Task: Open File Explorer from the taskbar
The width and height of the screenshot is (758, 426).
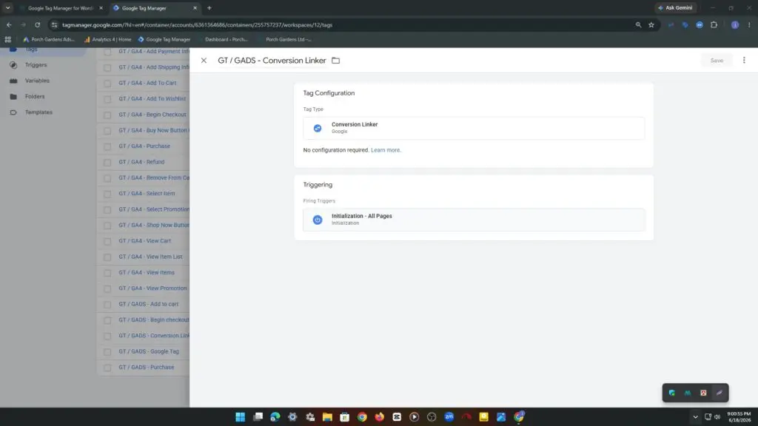Action: pos(327,417)
